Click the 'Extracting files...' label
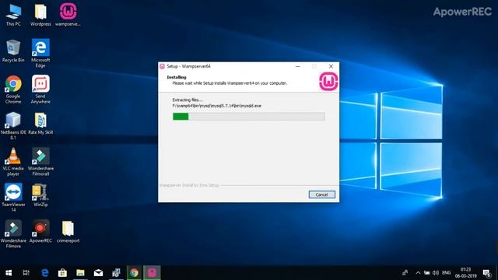498x280 pixels. pyautogui.click(x=188, y=100)
